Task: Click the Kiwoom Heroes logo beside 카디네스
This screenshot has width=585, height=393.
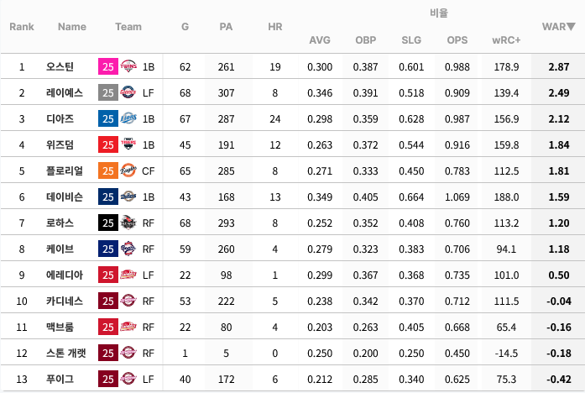Action: point(128,301)
